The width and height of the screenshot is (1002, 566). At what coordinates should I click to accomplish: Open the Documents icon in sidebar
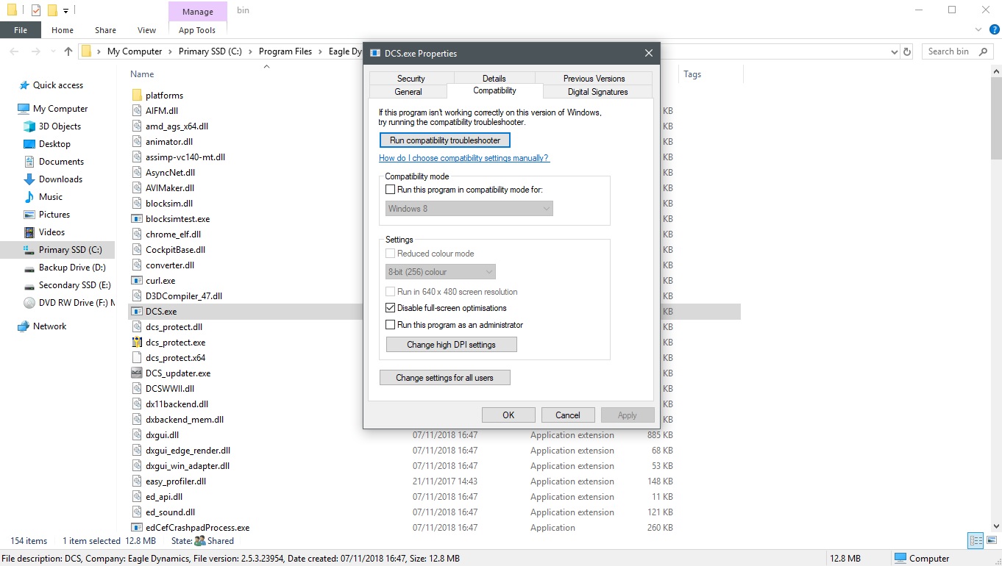point(29,162)
